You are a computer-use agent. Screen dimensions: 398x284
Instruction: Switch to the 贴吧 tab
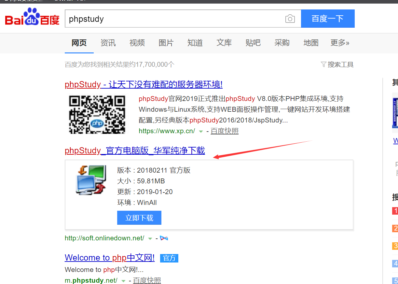click(253, 43)
